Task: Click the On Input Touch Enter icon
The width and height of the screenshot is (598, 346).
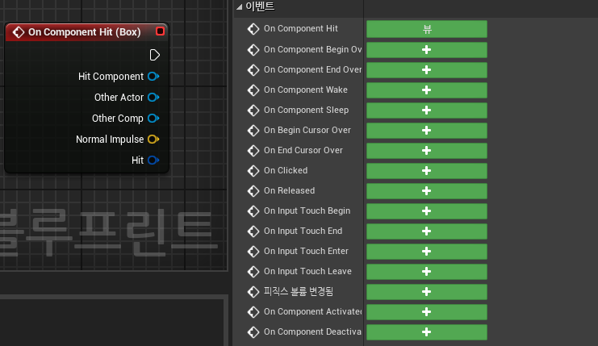Action: pyautogui.click(x=253, y=252)
